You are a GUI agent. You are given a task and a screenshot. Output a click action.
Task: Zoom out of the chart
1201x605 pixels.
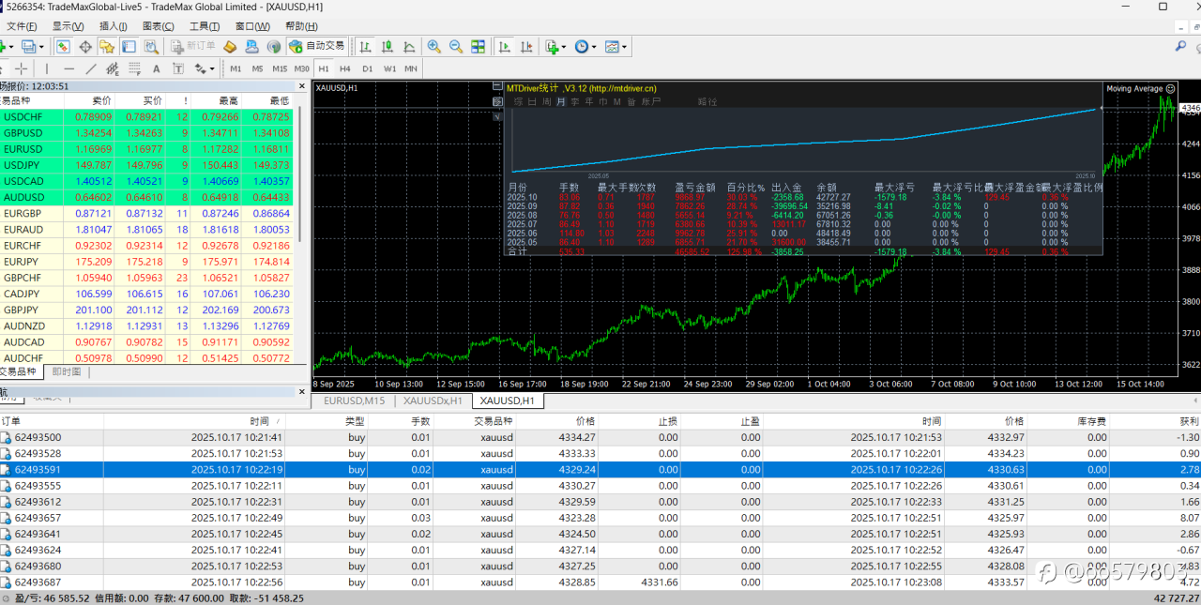click(x=456, y=46)
